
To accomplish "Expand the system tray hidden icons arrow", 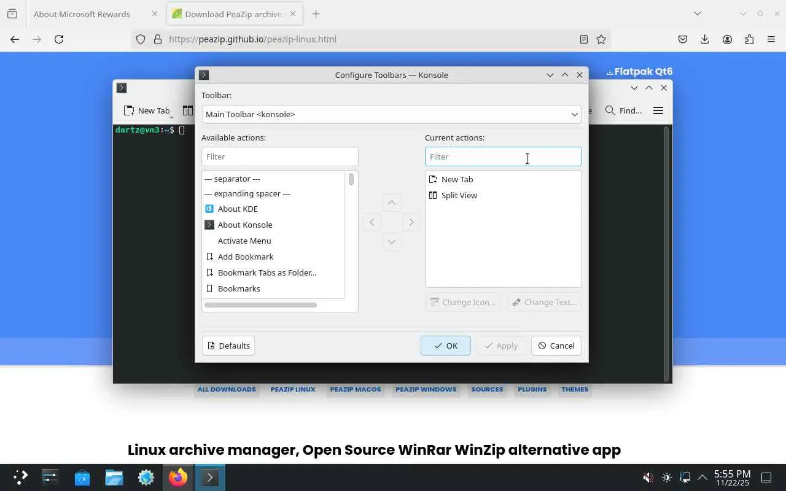I will (702, 477).
